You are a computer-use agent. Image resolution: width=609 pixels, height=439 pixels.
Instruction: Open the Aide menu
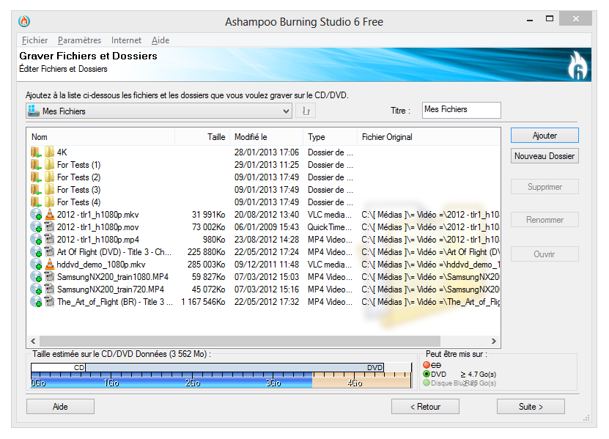click(160, 40)
